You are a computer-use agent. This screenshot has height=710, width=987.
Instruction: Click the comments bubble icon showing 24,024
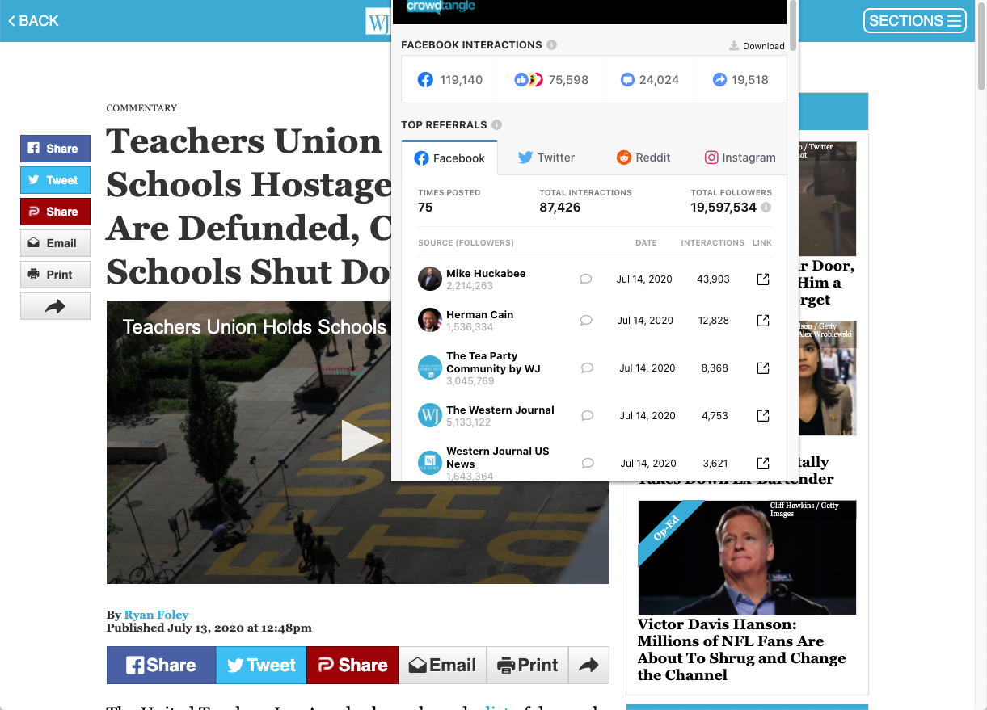coord(628,79)
